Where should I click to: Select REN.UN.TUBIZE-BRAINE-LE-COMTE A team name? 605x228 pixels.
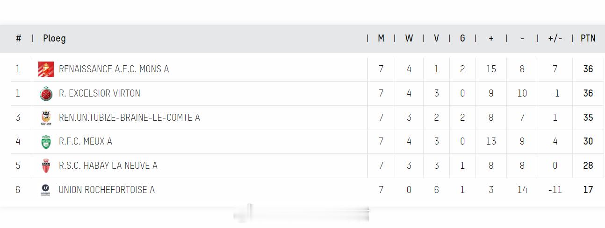(129, 118)
